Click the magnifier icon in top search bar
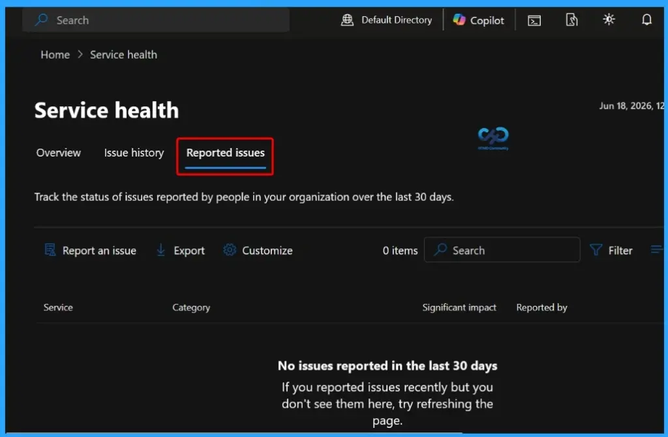The width and height of the screenshot is (668, 437). tap(41, 20)
